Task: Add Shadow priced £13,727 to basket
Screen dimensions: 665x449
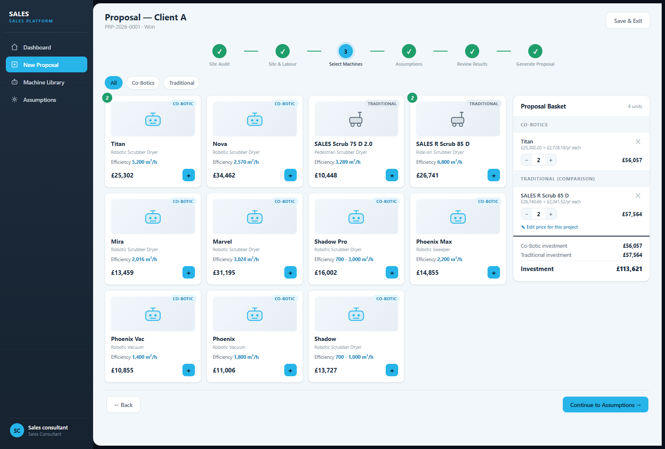Action: 392,370
